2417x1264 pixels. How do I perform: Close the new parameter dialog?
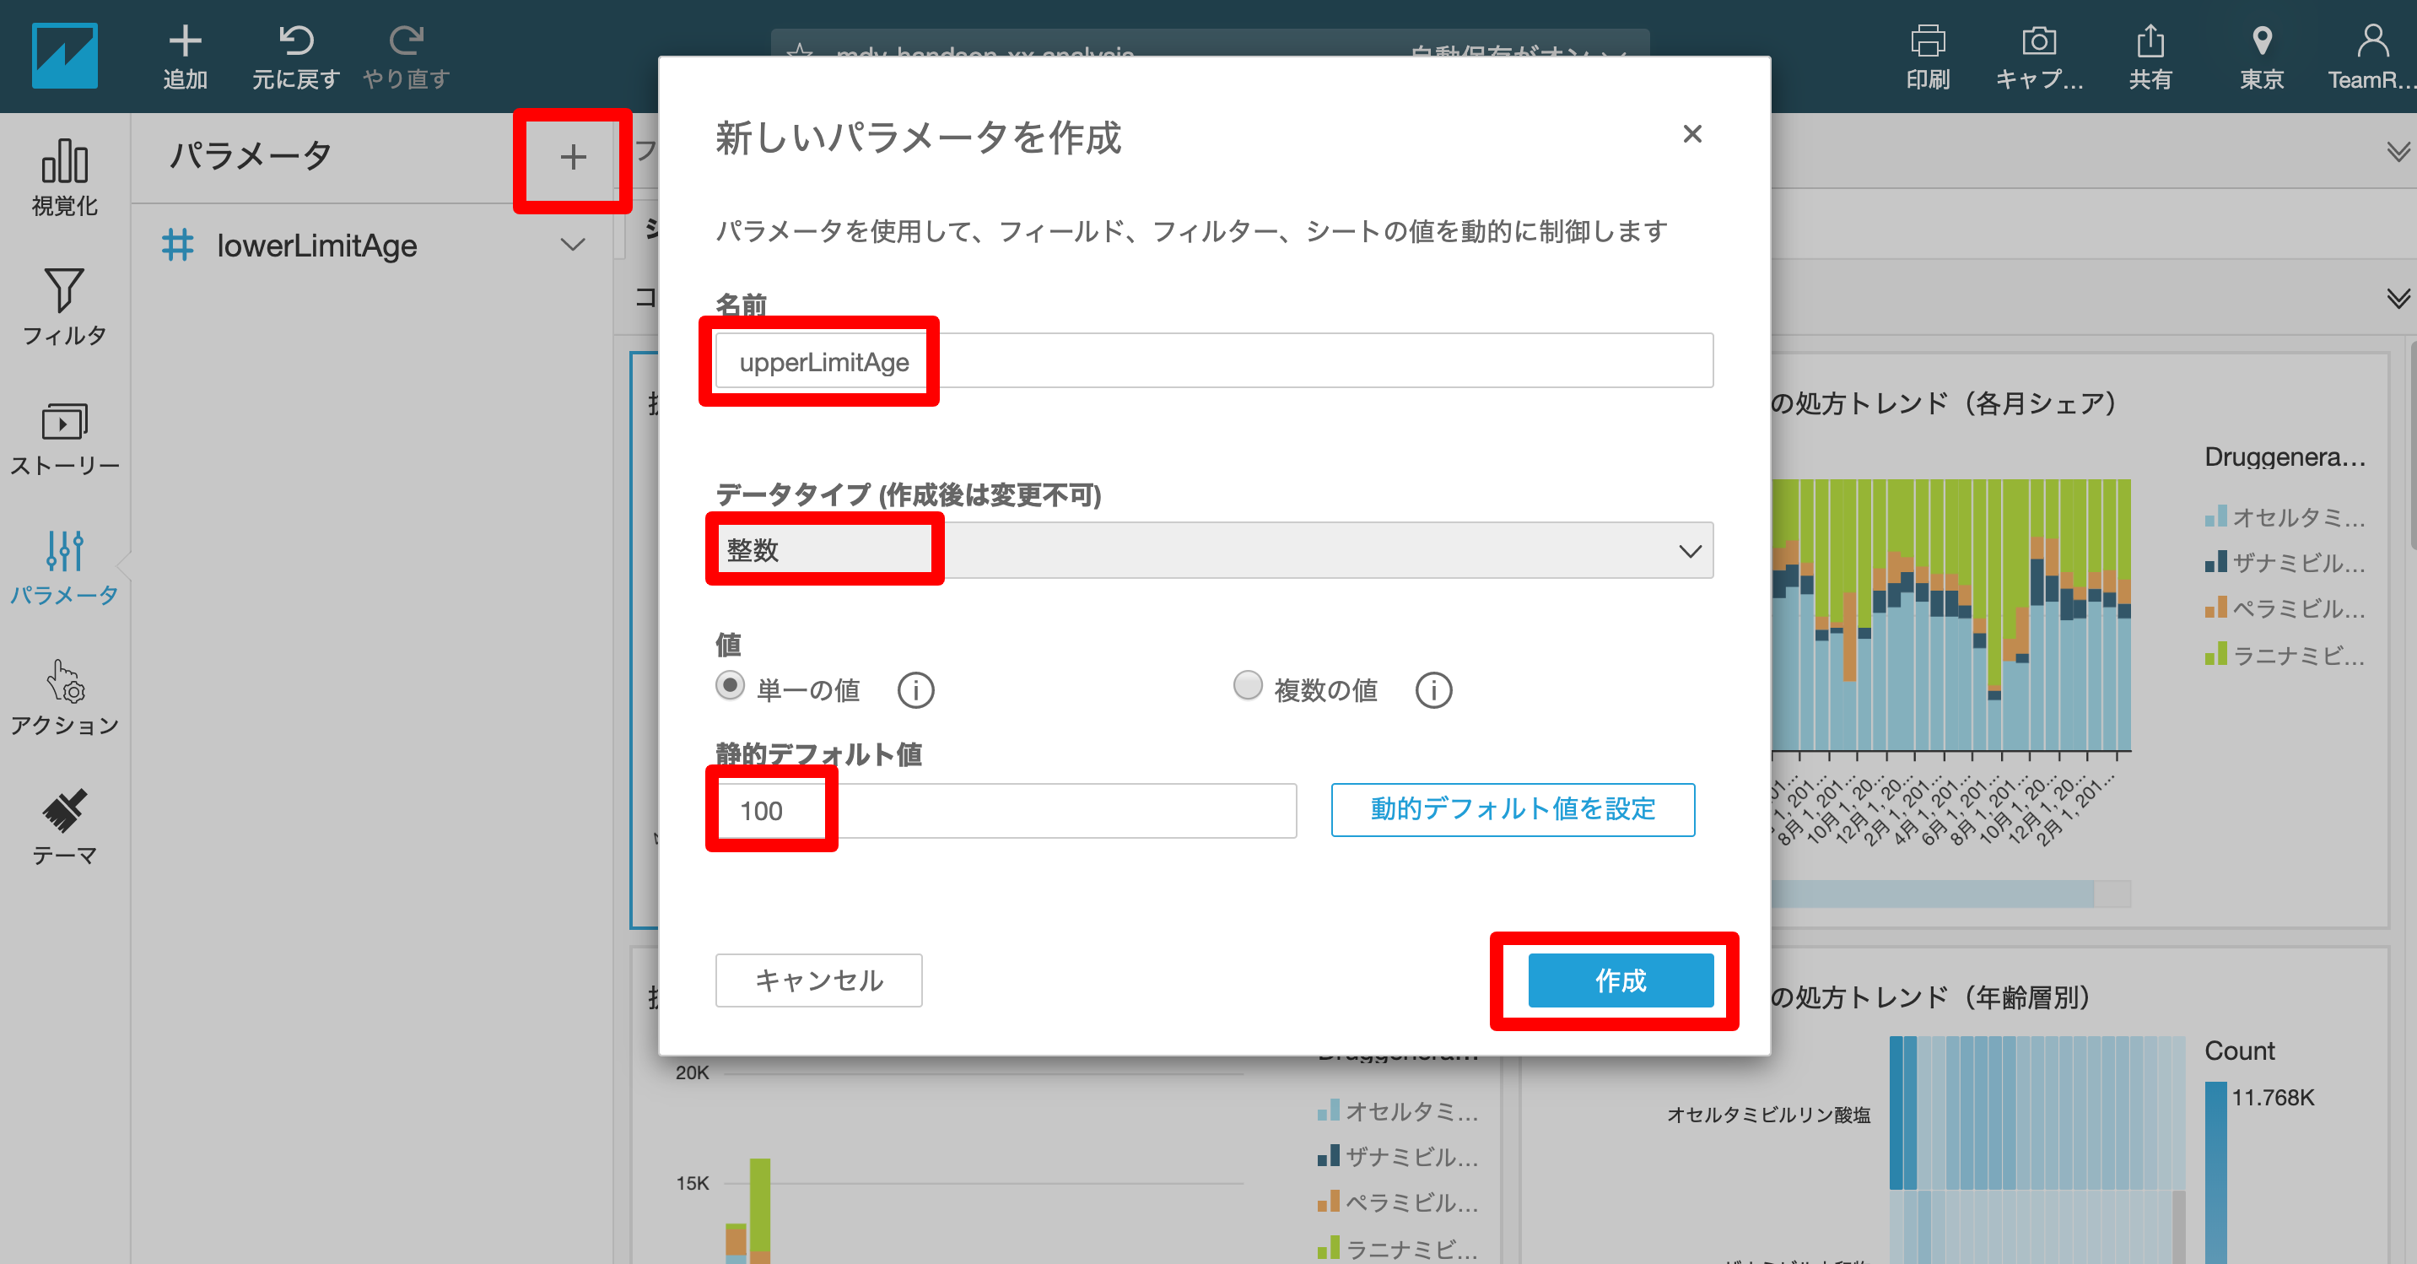coord(1692,134)
